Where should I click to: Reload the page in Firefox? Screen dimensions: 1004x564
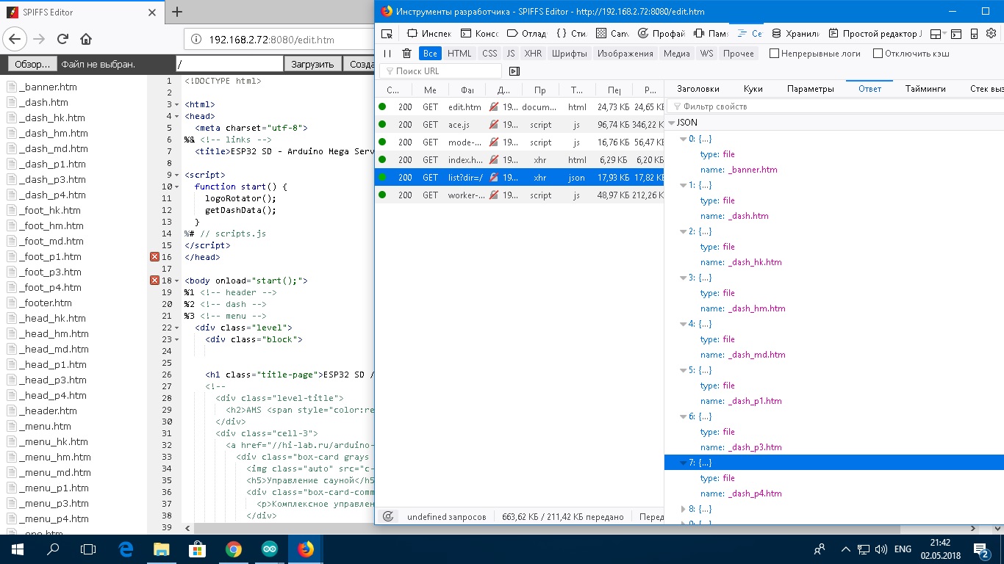tap(62, 40)
